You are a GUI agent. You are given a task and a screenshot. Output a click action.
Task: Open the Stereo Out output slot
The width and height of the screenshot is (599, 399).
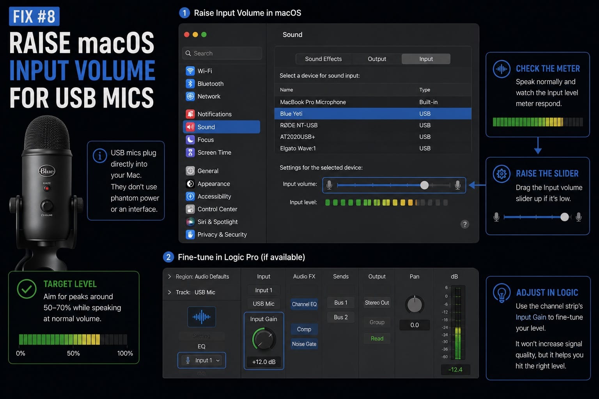tap(377, 303)
